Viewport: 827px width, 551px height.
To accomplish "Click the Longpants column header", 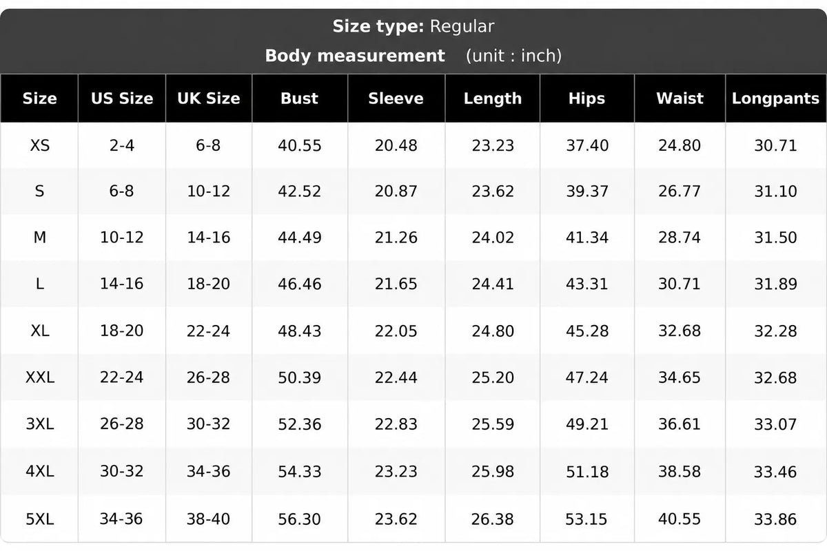I will click(775, 98).
